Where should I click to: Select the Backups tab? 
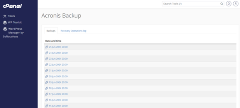[51, 31]
